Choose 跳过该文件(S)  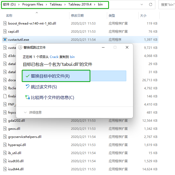[x=44, y=87]
